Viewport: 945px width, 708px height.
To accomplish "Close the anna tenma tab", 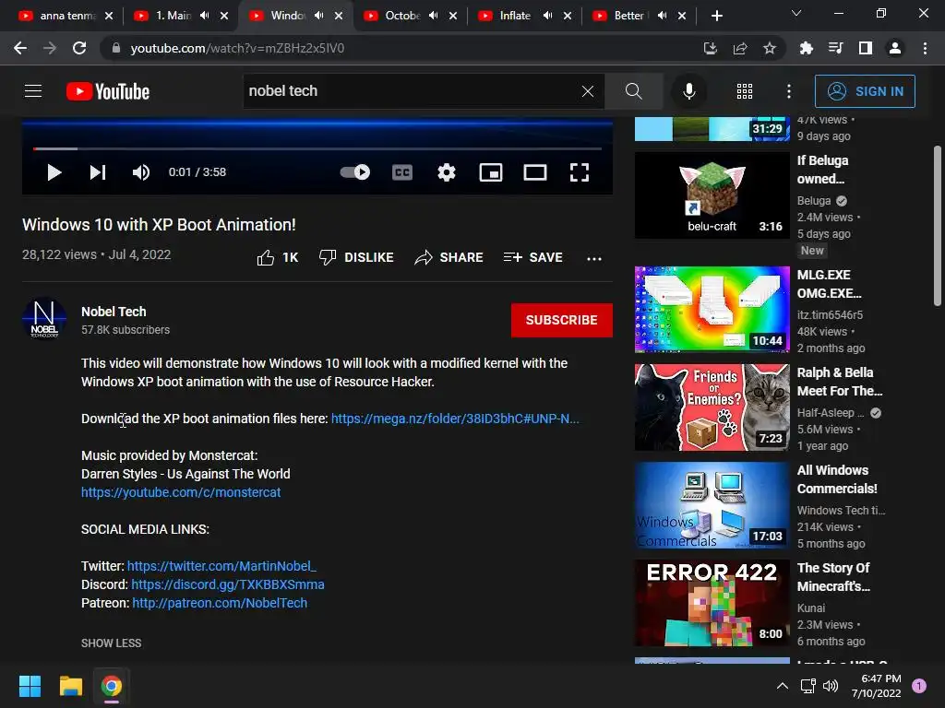I will [109, 16].
